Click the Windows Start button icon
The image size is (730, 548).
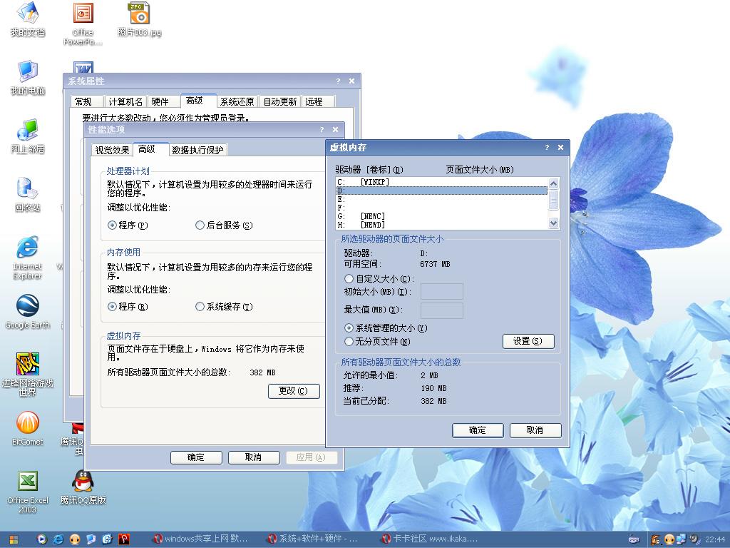[14, 539]
